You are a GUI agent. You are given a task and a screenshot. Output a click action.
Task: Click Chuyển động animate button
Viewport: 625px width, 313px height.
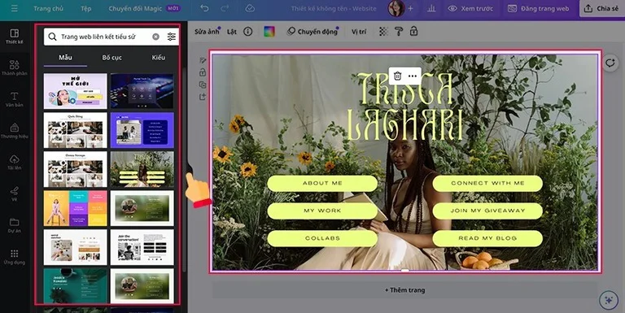(x=312, y=32)
